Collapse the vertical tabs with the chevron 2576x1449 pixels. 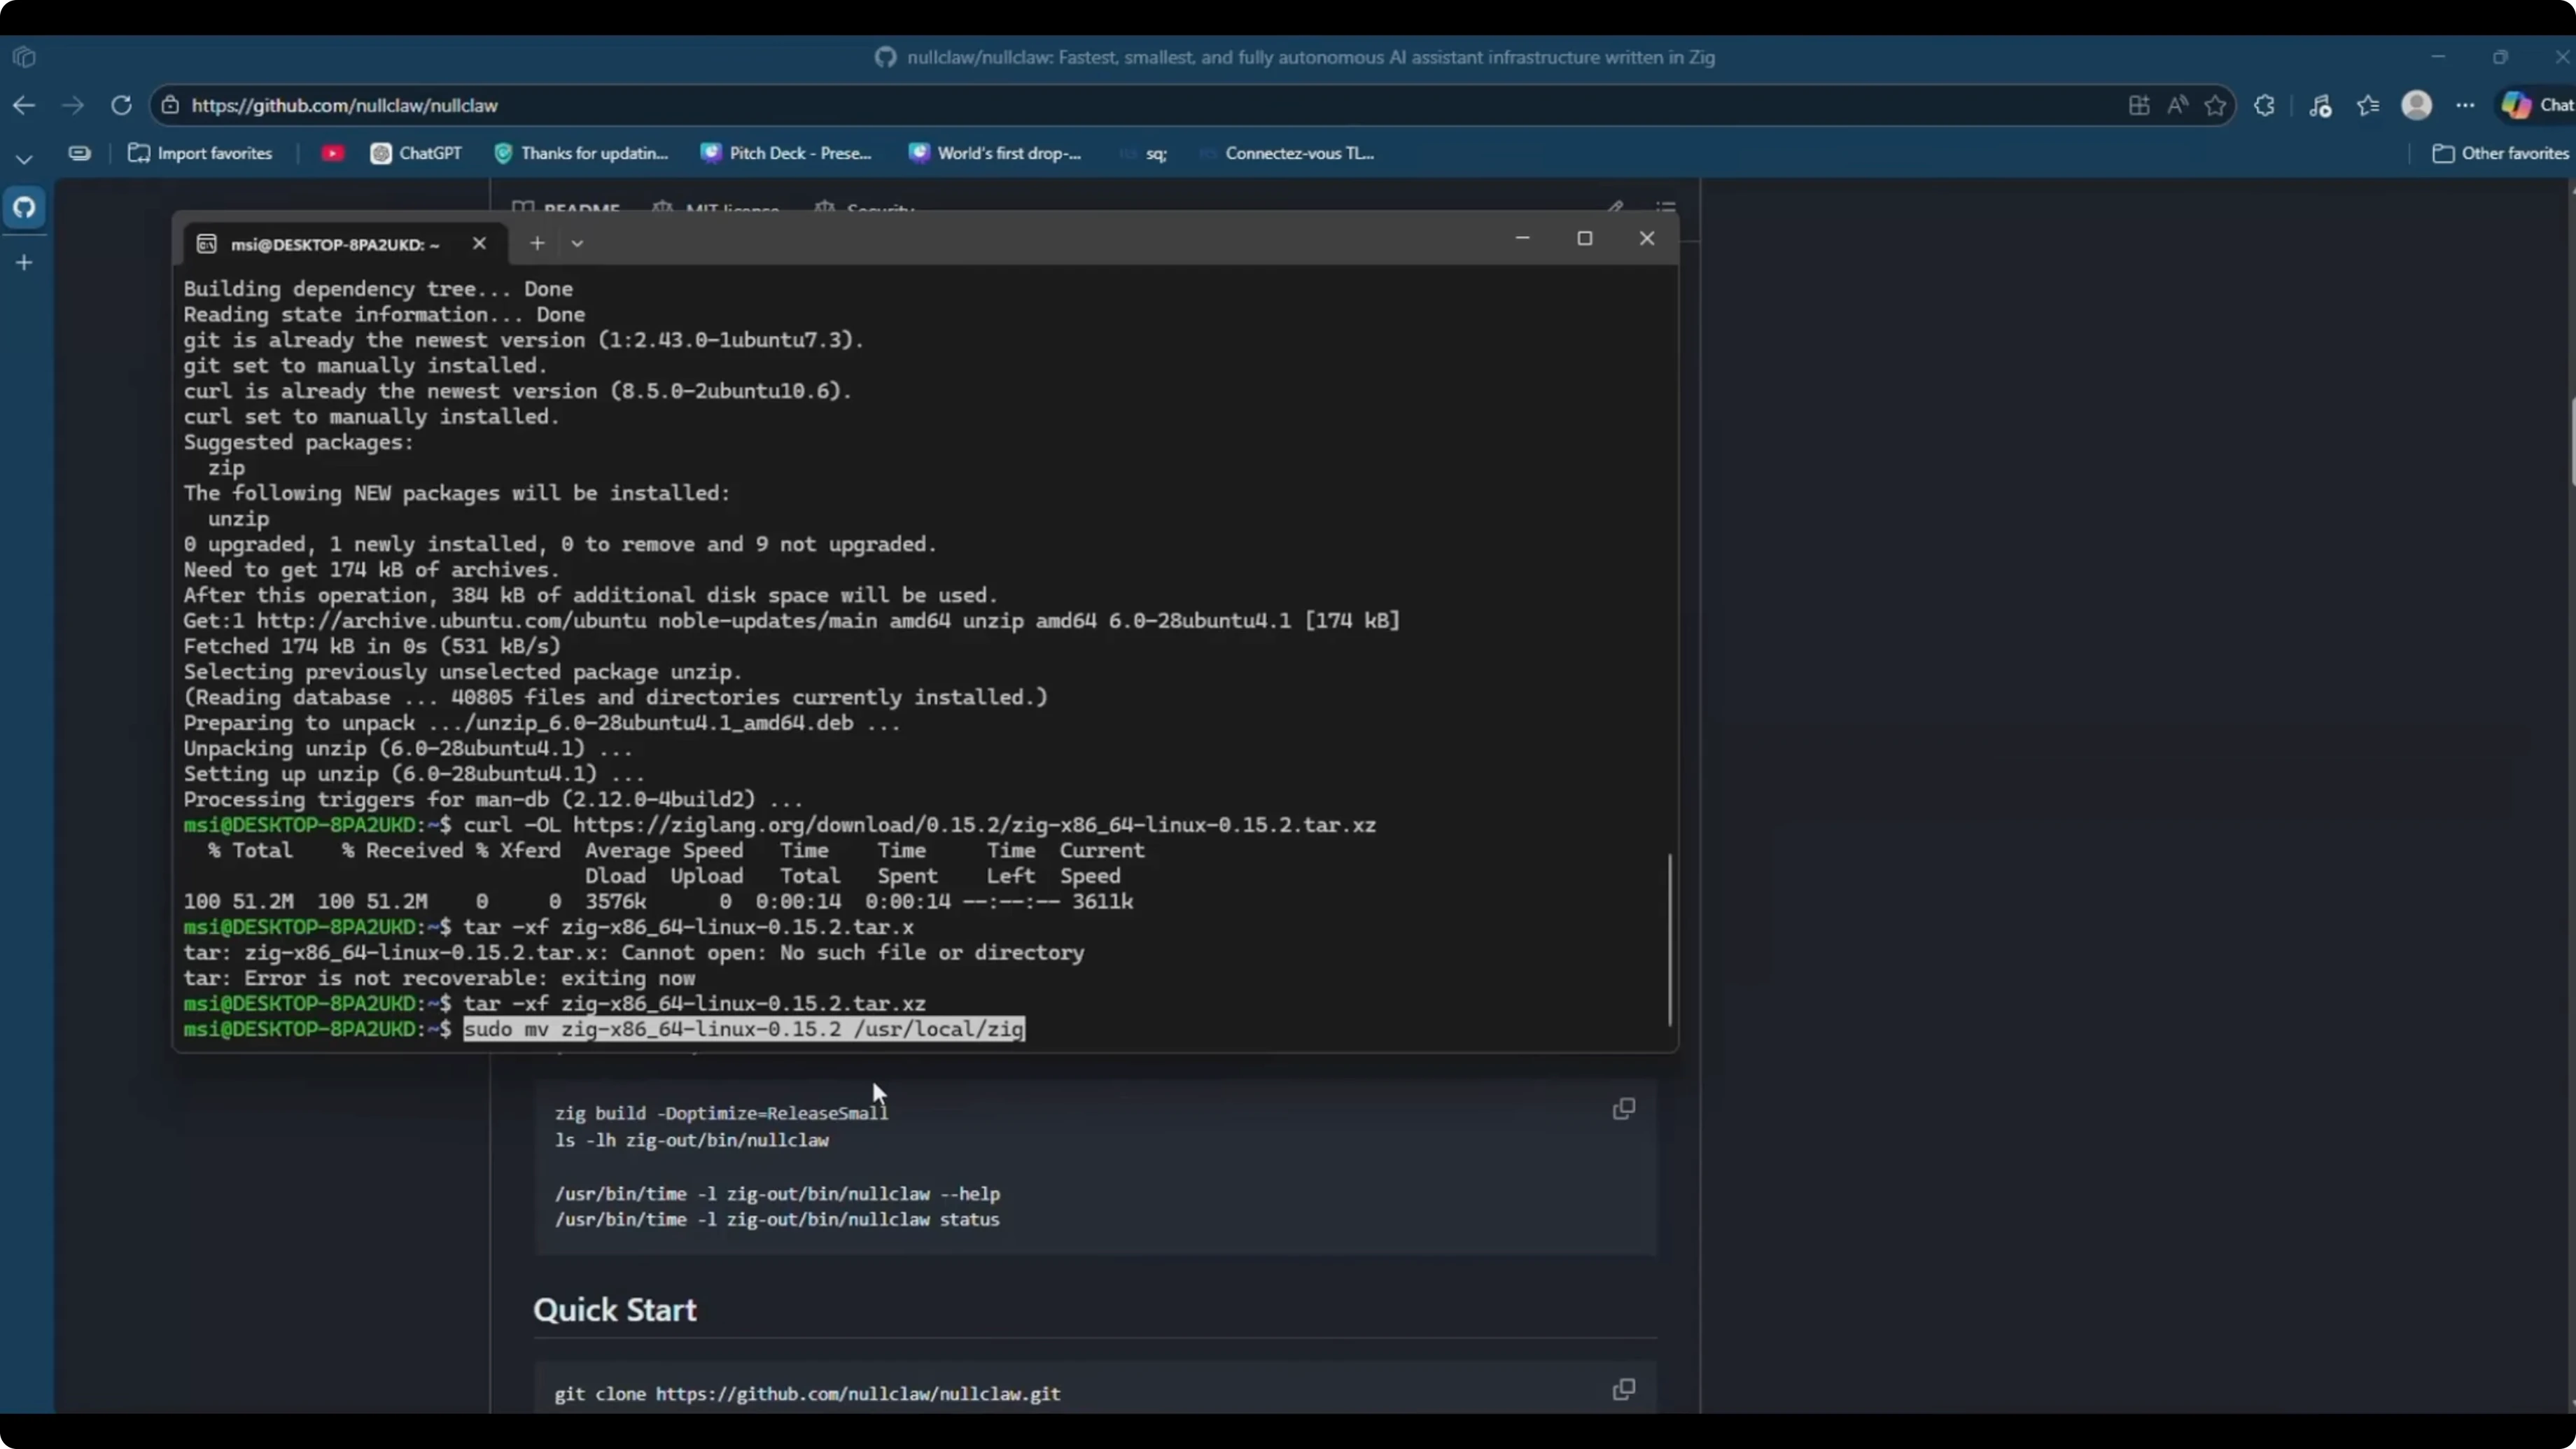[x=23, y=158]
